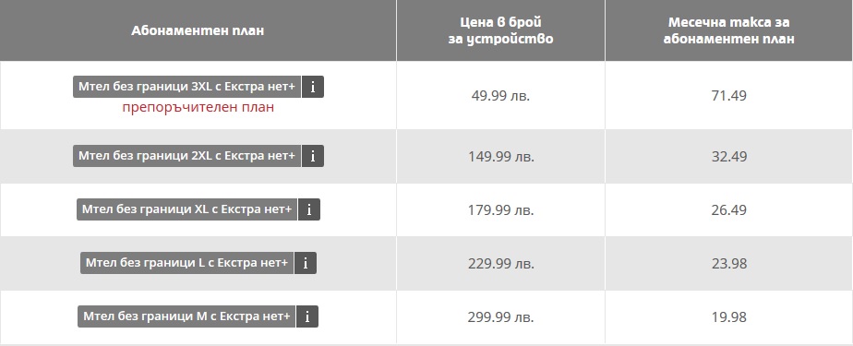Click the Абонаментен план column header
Image resolution: width=853 pixels, height=346 pixels.
point(198,30)
